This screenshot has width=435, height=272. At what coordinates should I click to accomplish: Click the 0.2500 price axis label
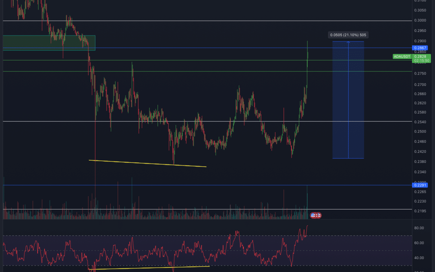pos(420,131)
